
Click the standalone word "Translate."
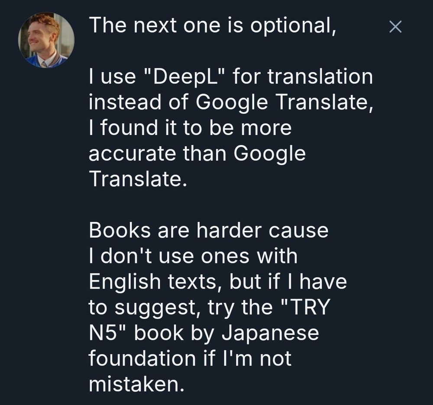pyautogui.click(x=138, y=179)
